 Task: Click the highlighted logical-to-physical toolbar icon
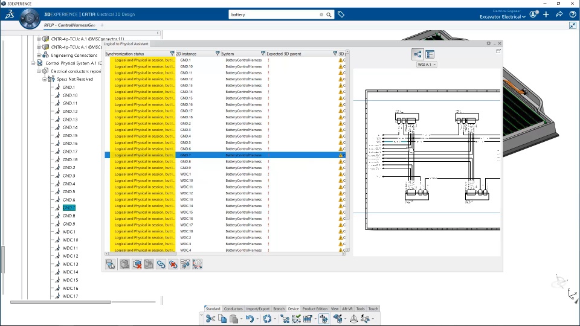pos(324,319)
